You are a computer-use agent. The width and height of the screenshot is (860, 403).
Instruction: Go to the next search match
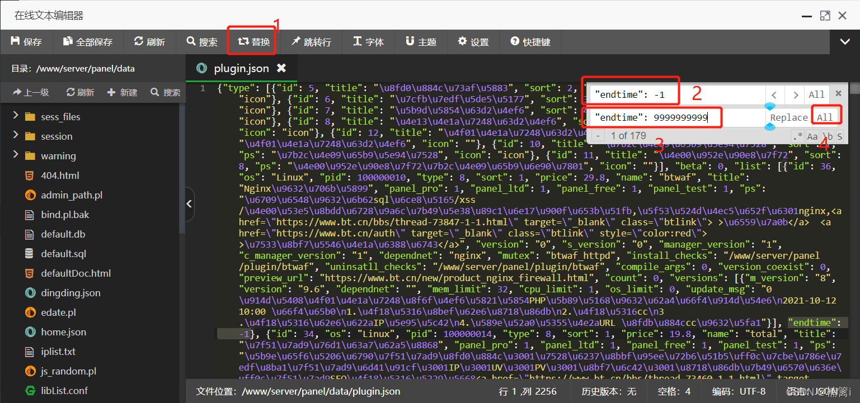[795, 94]
